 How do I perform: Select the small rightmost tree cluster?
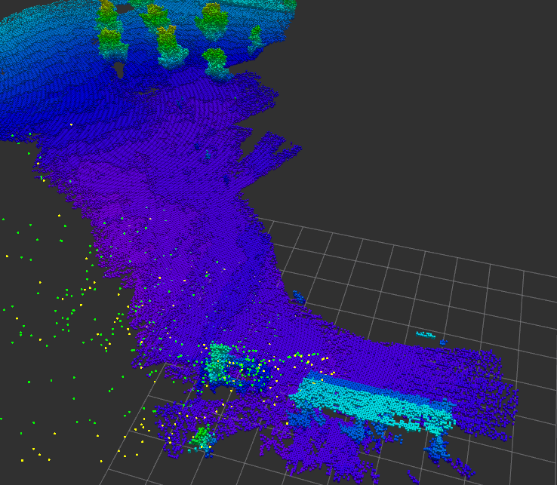tap(256, 39)
